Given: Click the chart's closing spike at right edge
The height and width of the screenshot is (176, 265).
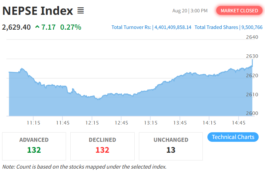Looking at the screenshot, I should (252, 62).
